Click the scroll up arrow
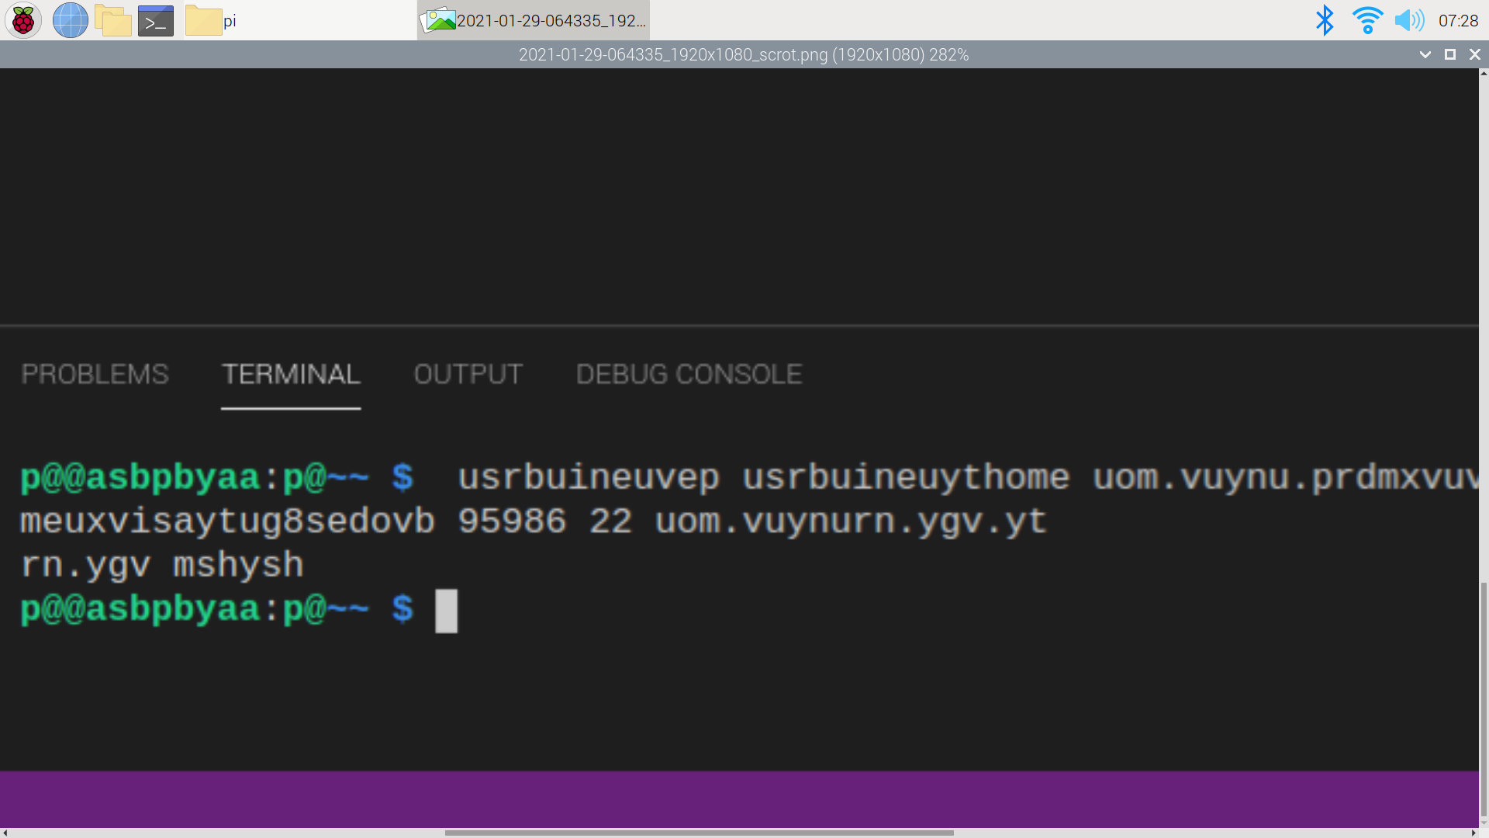The height and width of the screenshot is (838, 1489). (1484, 73)
